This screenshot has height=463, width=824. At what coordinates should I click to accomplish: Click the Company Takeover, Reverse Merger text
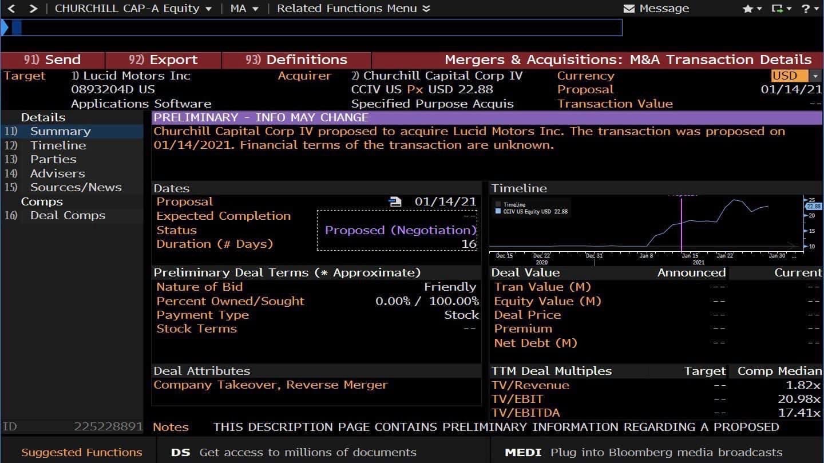(271, 385)
